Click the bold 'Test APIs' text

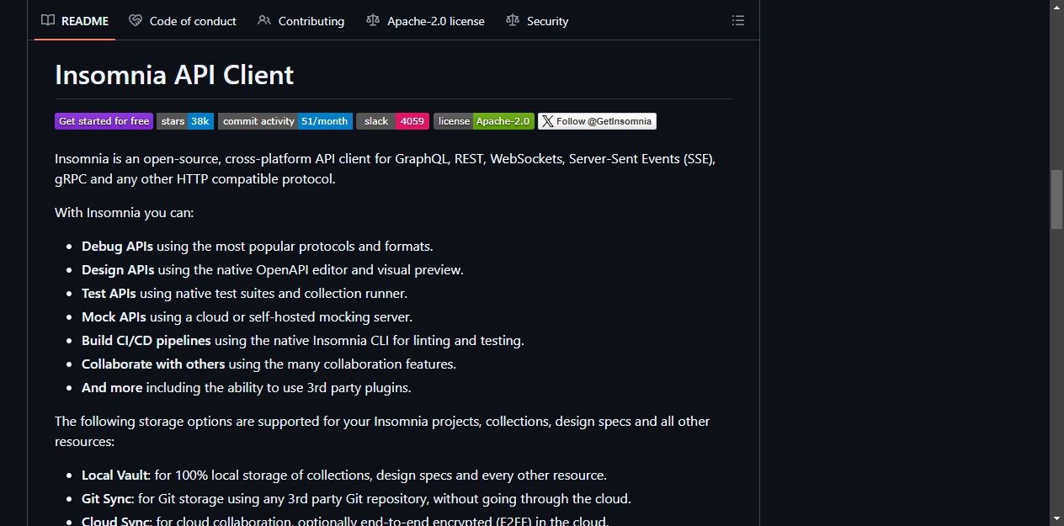click(x=109, y=294)
